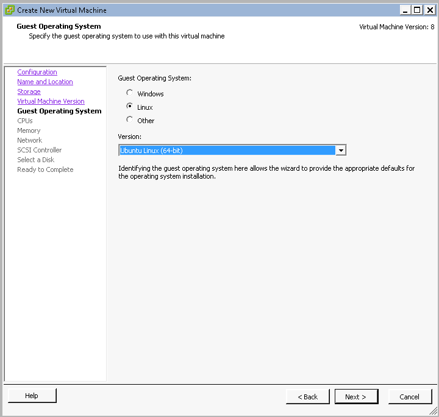Go to the Configuration step link
Viewport: 439px width, 417px height.
pos(37,72)
